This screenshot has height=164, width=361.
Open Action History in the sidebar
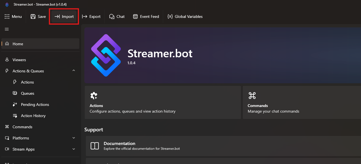[x=33, y=116]
